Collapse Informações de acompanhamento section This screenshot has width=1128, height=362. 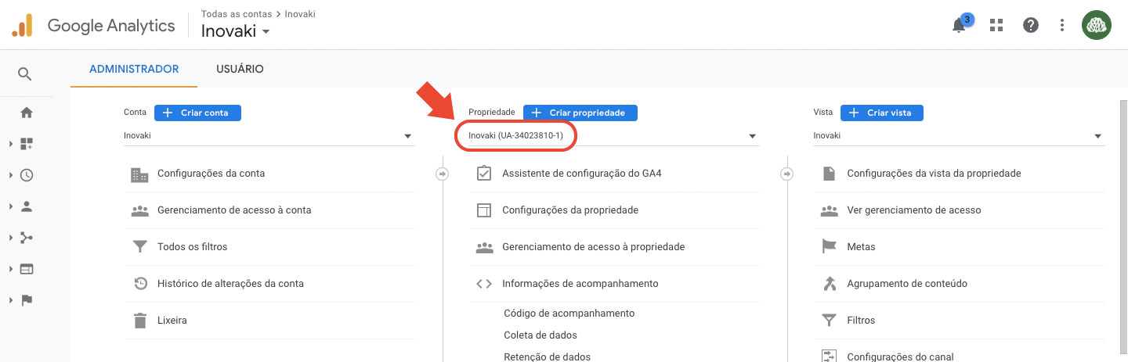(580, 284)
